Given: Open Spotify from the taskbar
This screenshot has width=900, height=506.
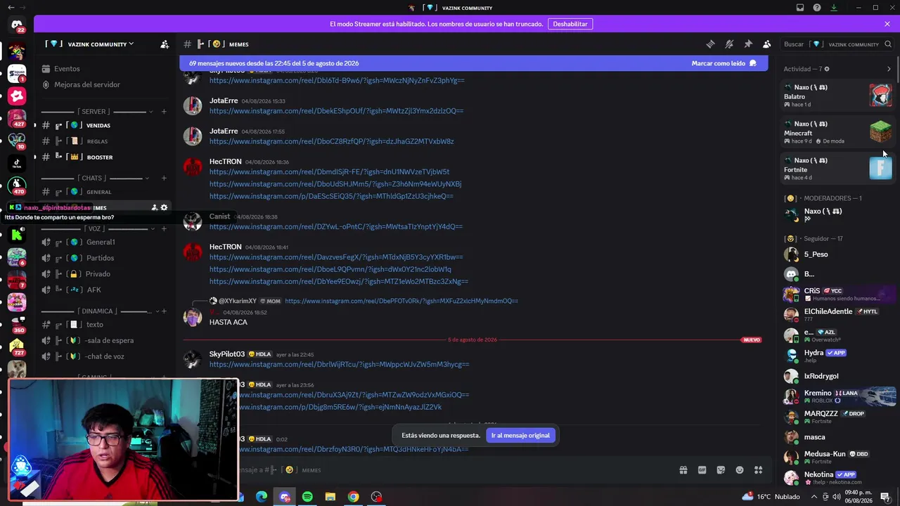Looking at the screenshot, I should 307,497.
